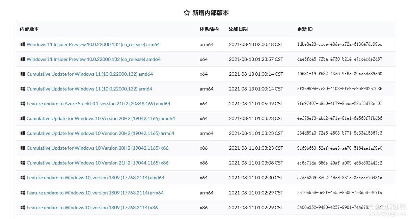Click date 2021-08-11 01:02:30 CST
The height and width of the screenshot is (219, 409).
point(256,178)
